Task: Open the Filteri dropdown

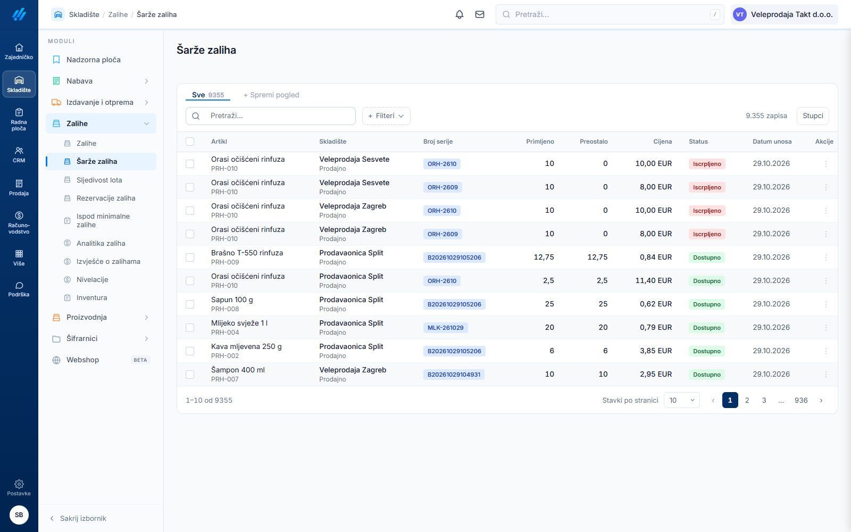Action: click(x=386, y=116)
